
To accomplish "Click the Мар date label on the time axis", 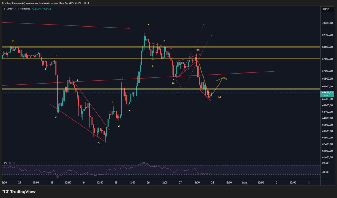I will pyautogui.click(x=245, y=183).
